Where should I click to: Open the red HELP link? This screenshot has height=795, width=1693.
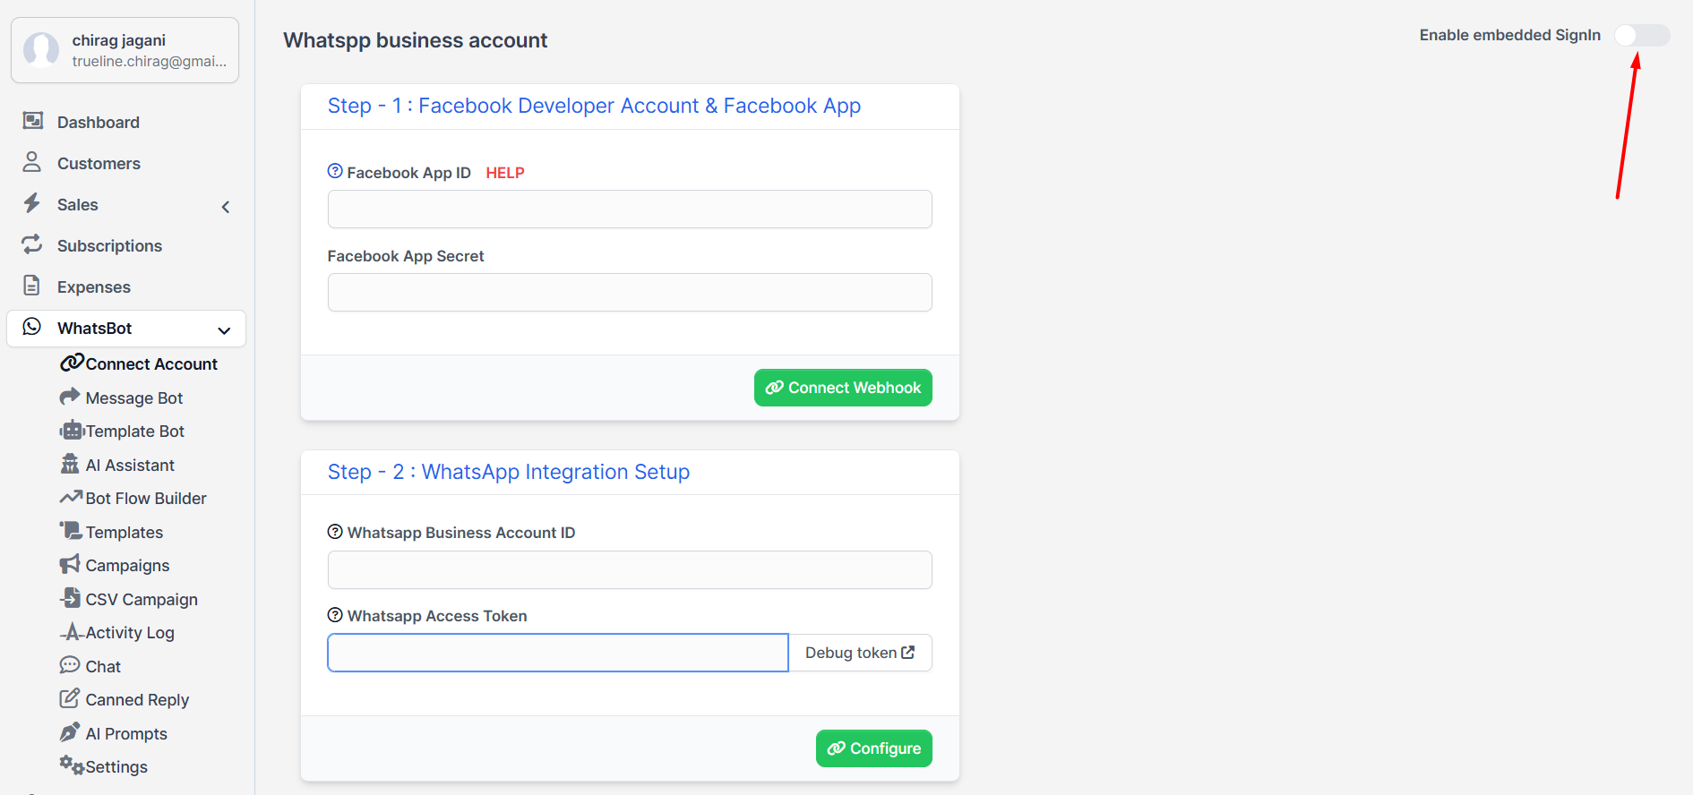[504, 173]
